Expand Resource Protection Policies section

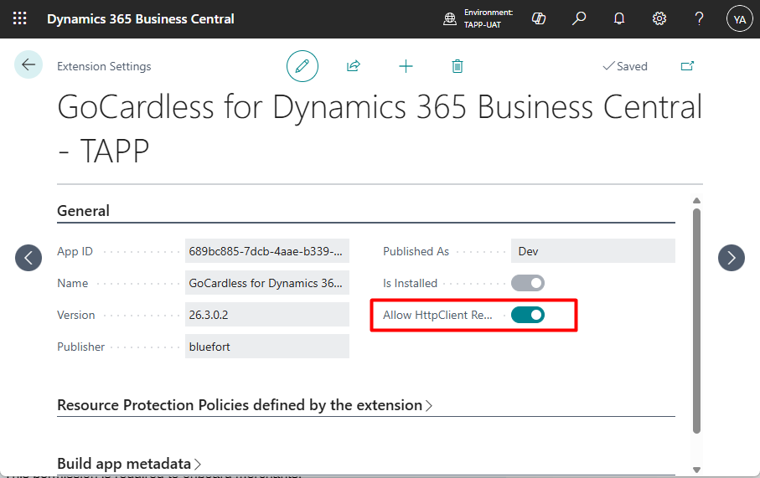point(245,405)
